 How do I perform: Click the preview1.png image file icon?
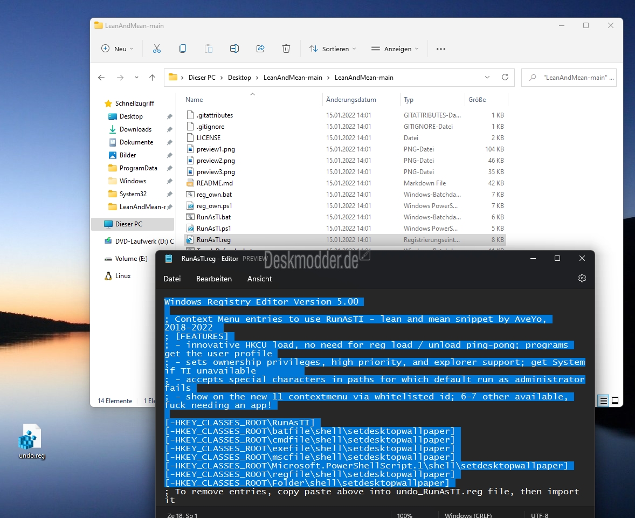pos(190,149)
